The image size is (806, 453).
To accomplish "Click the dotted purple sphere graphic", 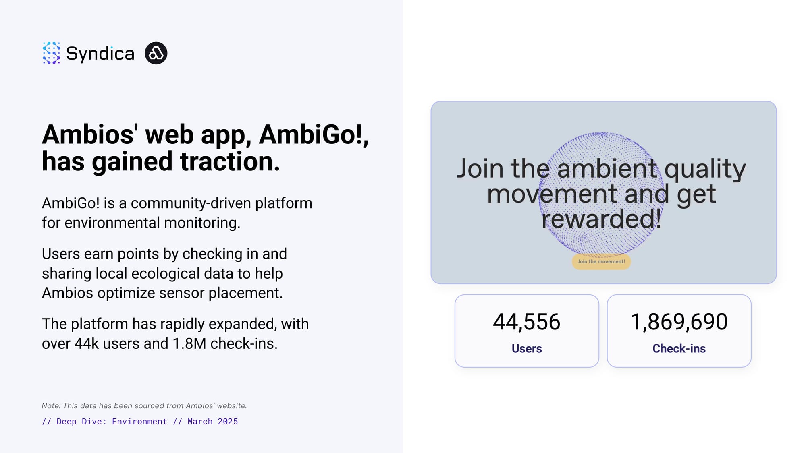I will pos(601,193).
